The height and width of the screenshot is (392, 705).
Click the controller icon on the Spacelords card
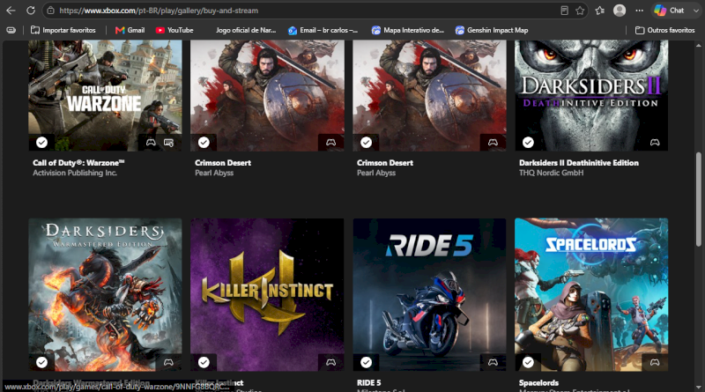pyautogui.click(x=655, y=362)
